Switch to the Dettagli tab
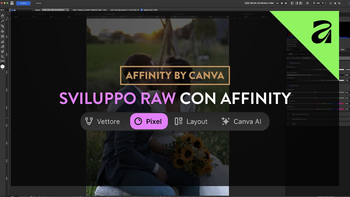350x197 pixels. pyautogui.click(x=302, y=54)
